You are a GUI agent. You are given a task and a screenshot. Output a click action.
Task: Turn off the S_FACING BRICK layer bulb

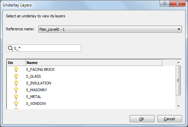click(16, 69)
